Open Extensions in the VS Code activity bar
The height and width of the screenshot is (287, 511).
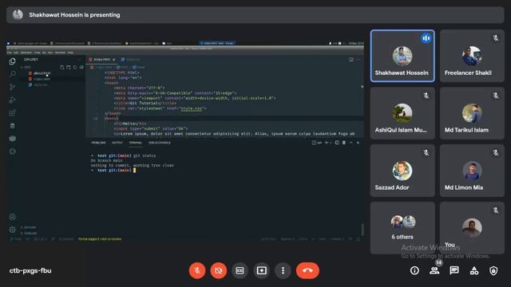coord(13,113)
